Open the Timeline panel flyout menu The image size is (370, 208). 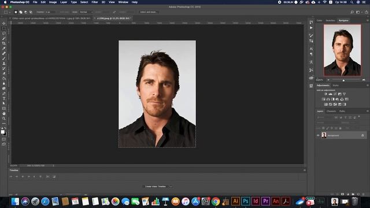[x=305, y=170]
